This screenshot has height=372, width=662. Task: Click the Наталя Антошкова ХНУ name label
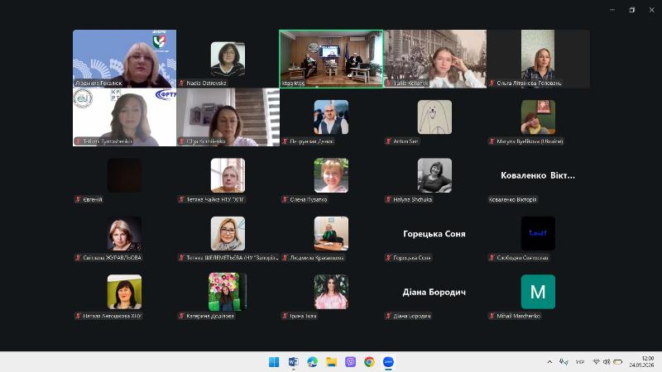point(113,316)
